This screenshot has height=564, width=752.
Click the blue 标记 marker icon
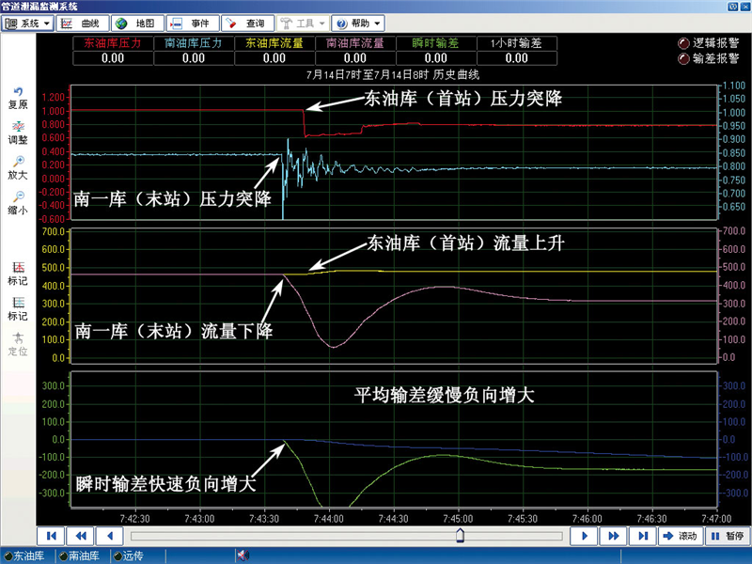pyautogui.click(x=18, y=306)
